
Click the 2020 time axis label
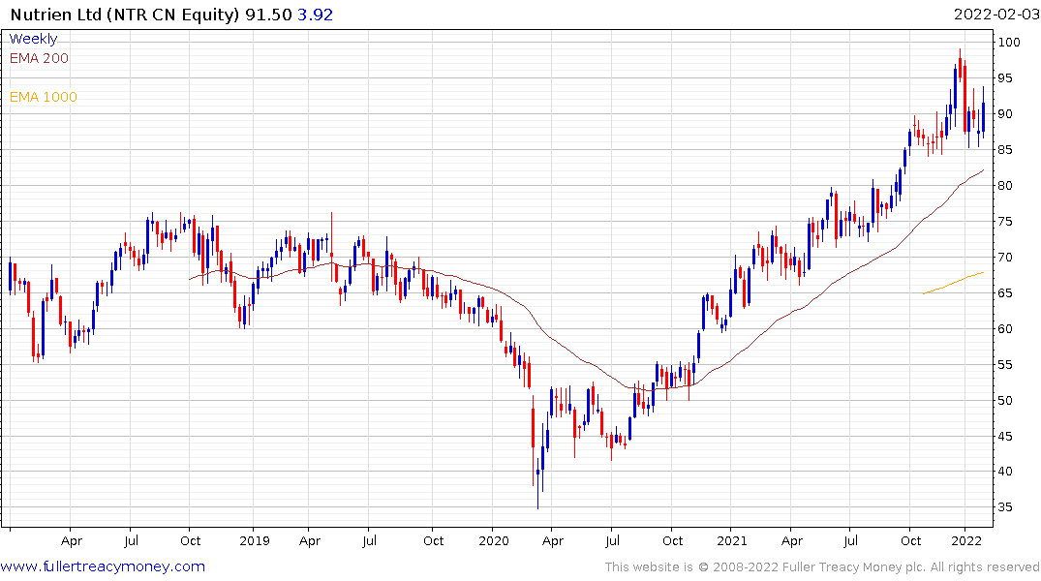[493, 540]
